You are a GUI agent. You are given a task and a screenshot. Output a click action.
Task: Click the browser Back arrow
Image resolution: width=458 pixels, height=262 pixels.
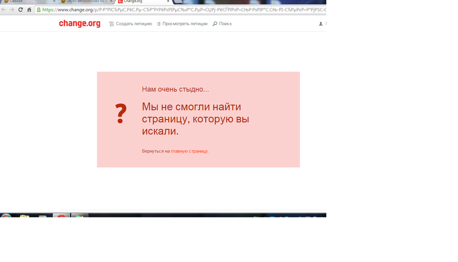[4, 10]
